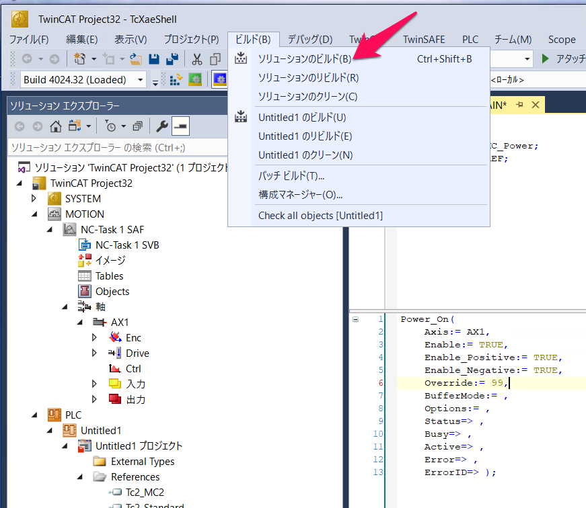Image resolution: width=586 pixels, height=508 pixels.
Task: Click the Solution Explorer Back arrow
Action: 20,126
